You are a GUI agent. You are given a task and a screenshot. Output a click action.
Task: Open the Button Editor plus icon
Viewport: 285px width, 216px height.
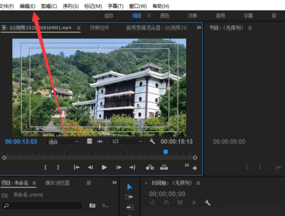(x=195, y=168)
